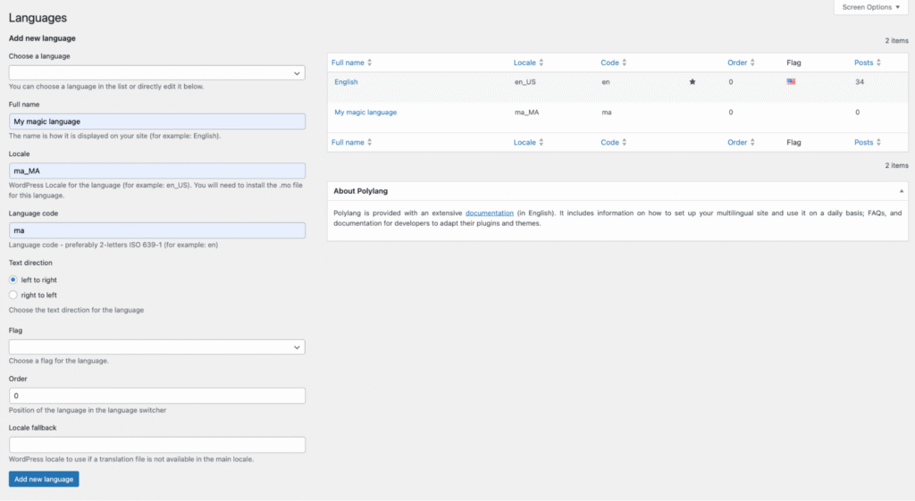Sort by Full name in table header
The height and width of the screenshot is (501, 915).
[x=351, y=63]
